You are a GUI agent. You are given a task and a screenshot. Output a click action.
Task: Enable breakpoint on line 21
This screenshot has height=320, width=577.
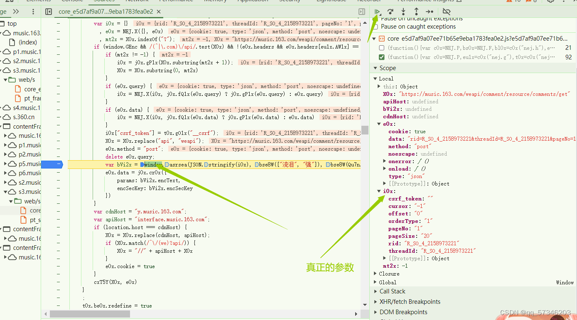[x=381, y=48]
